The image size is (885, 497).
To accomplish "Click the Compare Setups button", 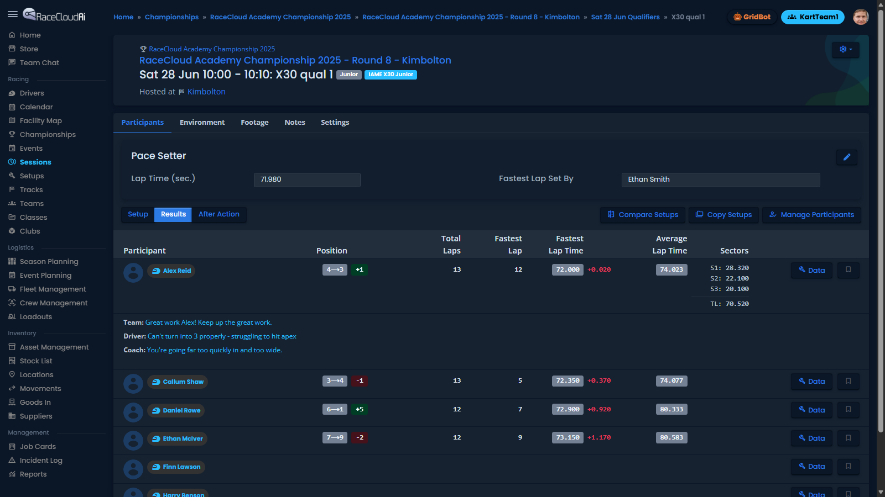I will pos(642,215).
